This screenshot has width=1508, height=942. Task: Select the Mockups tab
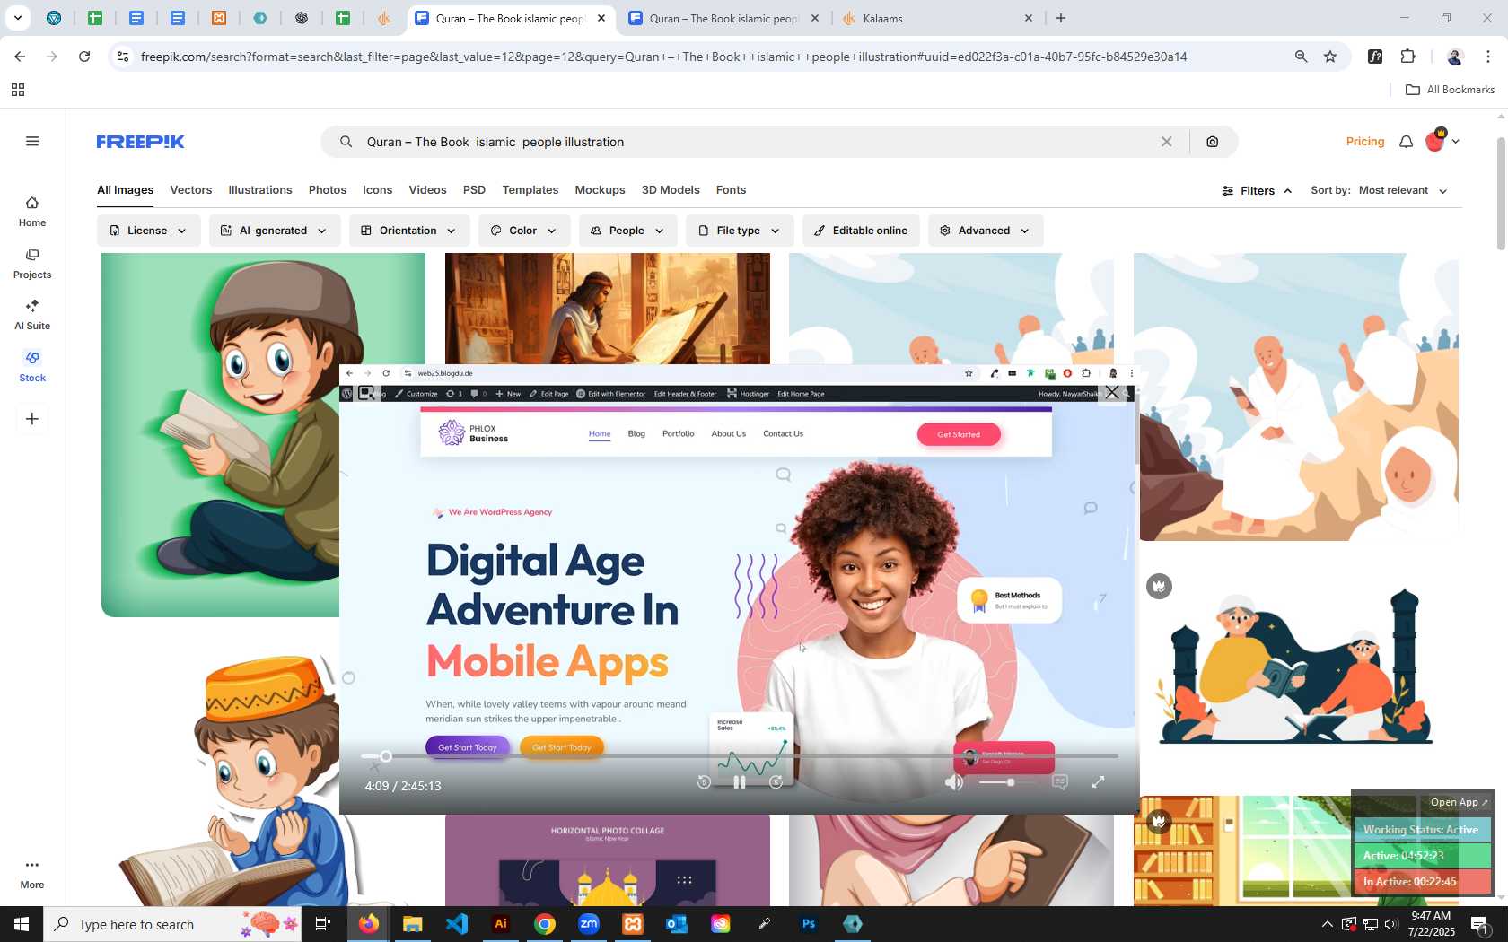click(600, 190)
